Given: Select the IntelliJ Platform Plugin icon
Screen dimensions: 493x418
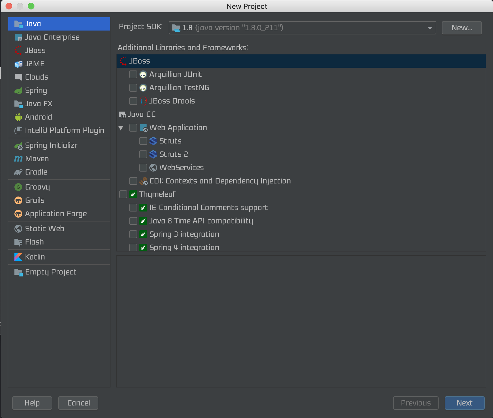Looking at the screenshot, I should tap(18, 130).
